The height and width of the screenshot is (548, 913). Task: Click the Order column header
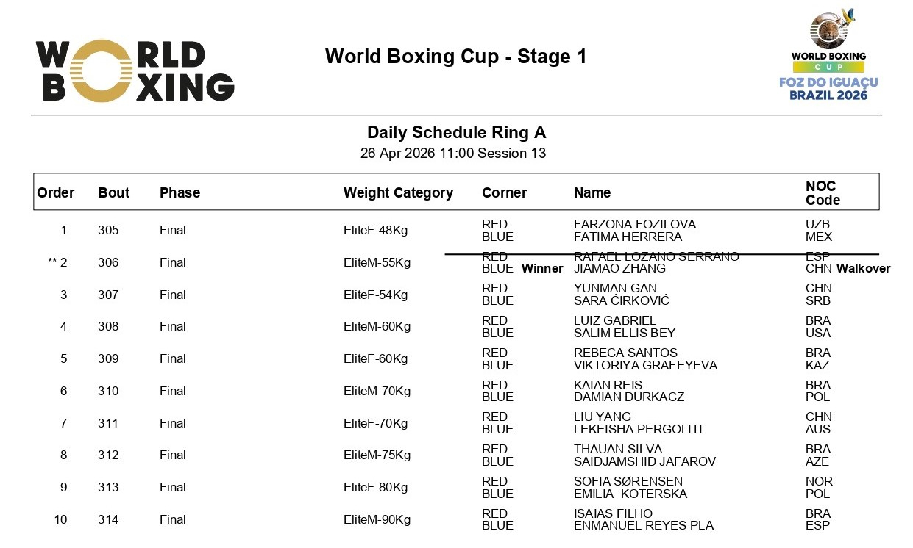pyautogui.click(x=56, y=192)
